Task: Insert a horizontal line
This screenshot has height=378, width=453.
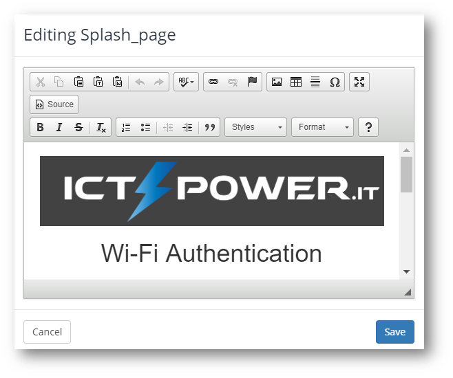Action: pyautogui.click(x=315, y=82)
